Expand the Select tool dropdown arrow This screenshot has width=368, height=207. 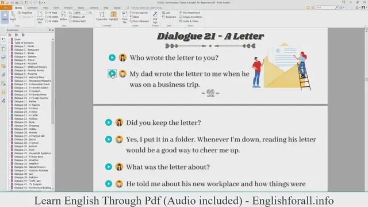click(13, 22)
